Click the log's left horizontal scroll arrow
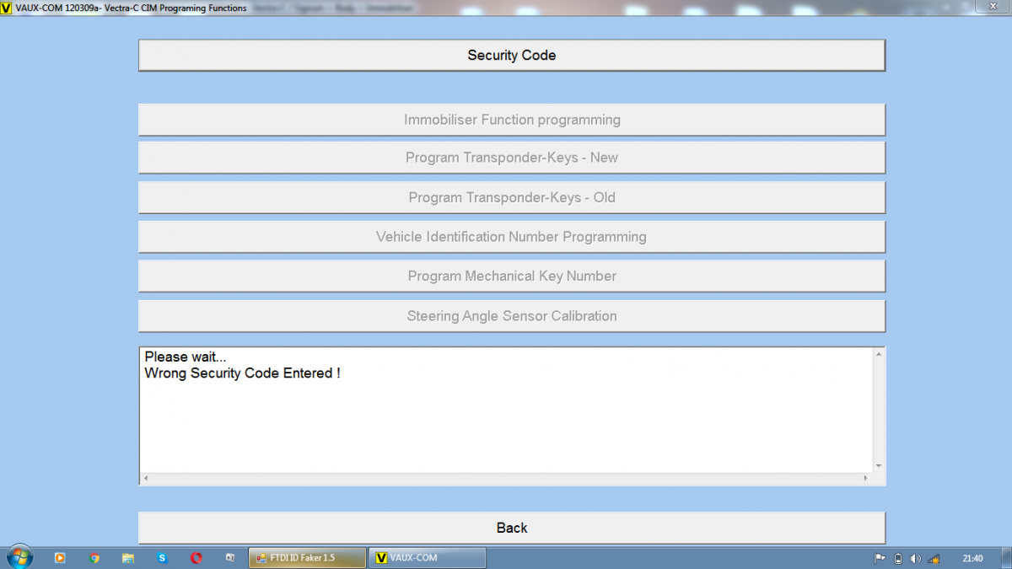 click(146, 479)
